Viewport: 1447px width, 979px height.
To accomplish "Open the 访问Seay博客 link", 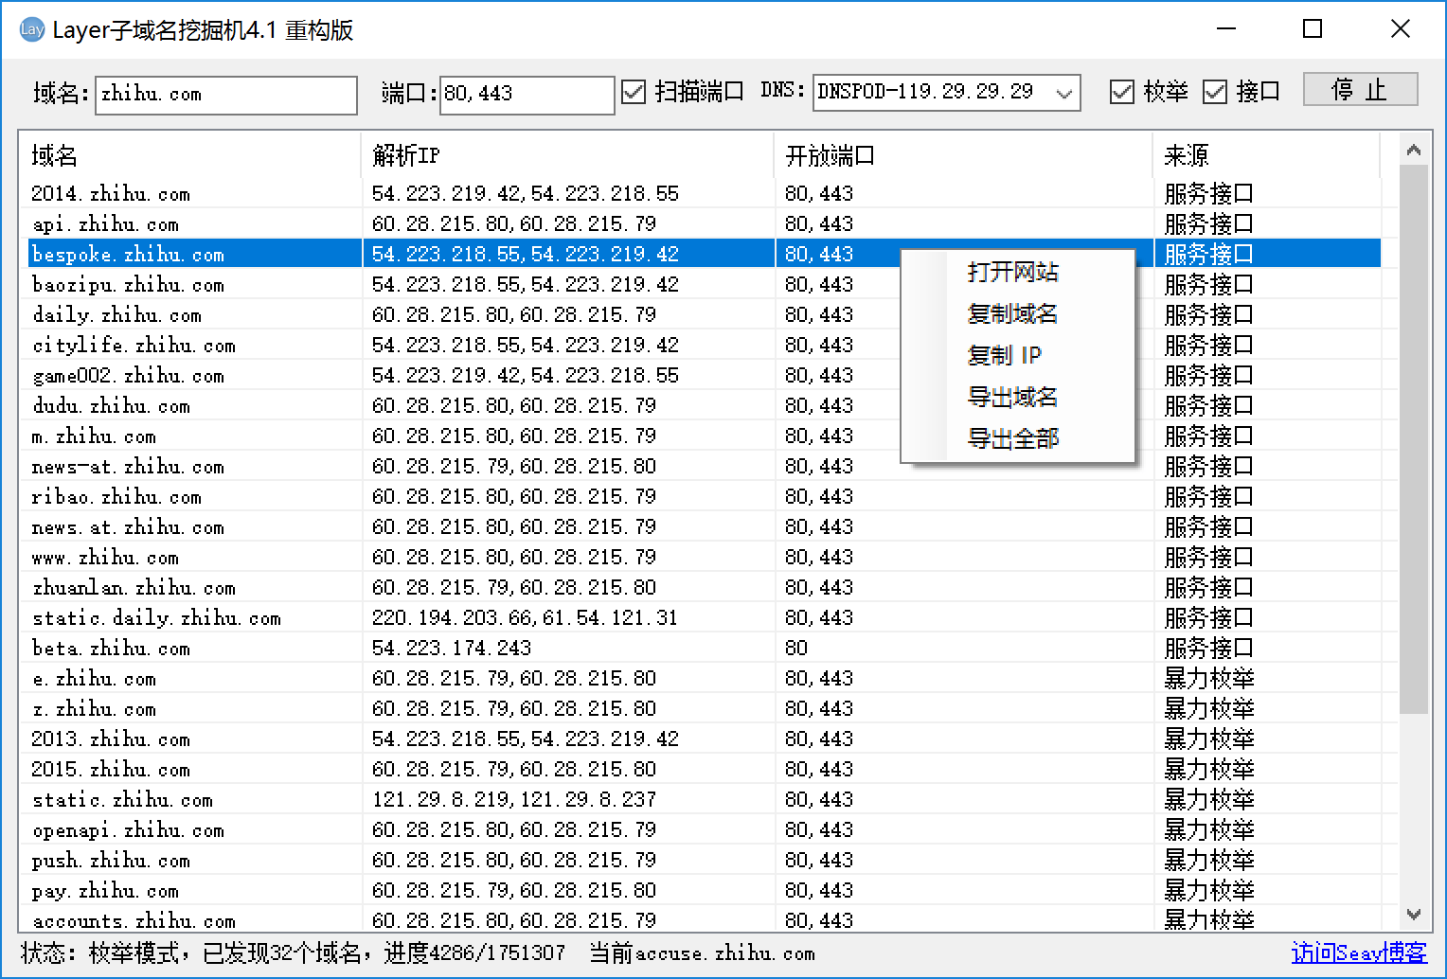I will (x=1359, y=952).
